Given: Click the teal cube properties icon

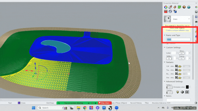Looking at the screenshot, I should [189, 7].
